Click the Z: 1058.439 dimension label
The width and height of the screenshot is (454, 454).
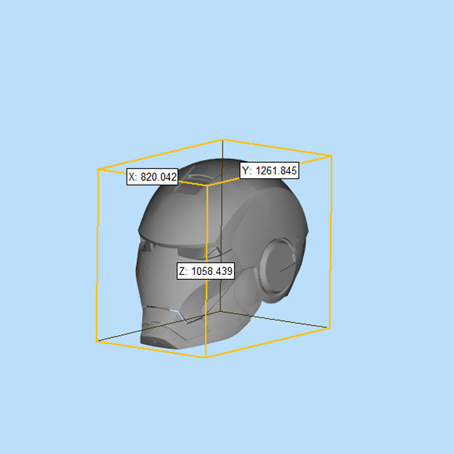(x=206, y=271)
